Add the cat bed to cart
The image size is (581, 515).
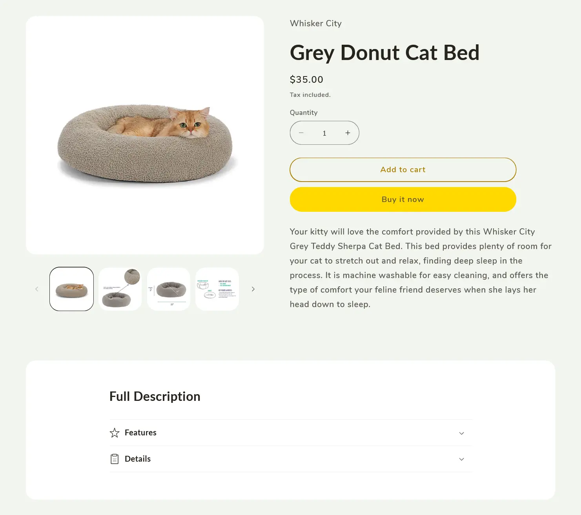click(x=403, y=170)
